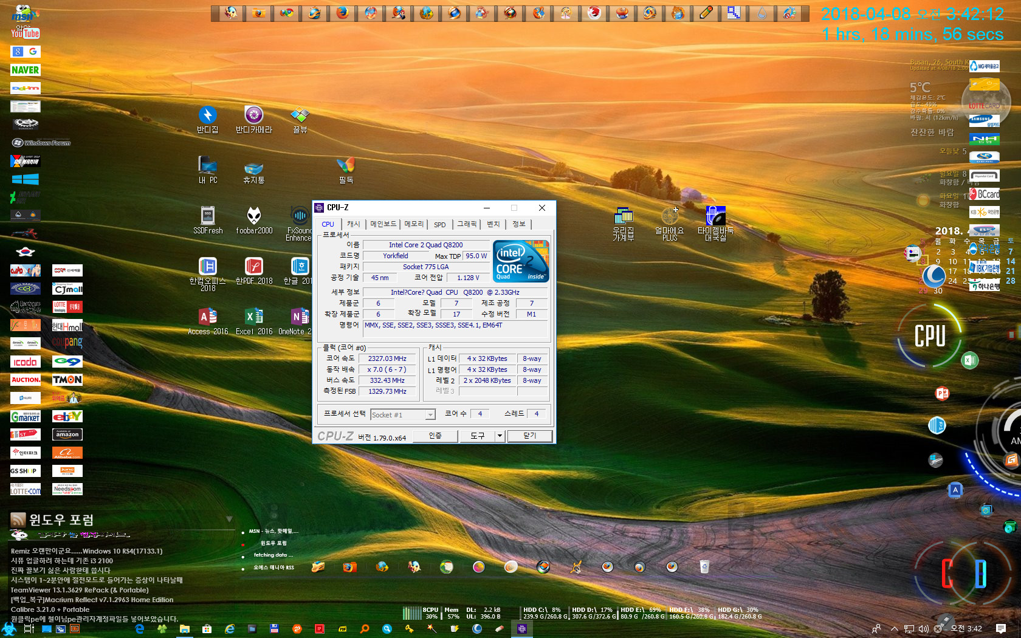The image size is (1021, 638).
Task: Click the 인증 button in CPU-Z
Action: [x=435, y=436]
